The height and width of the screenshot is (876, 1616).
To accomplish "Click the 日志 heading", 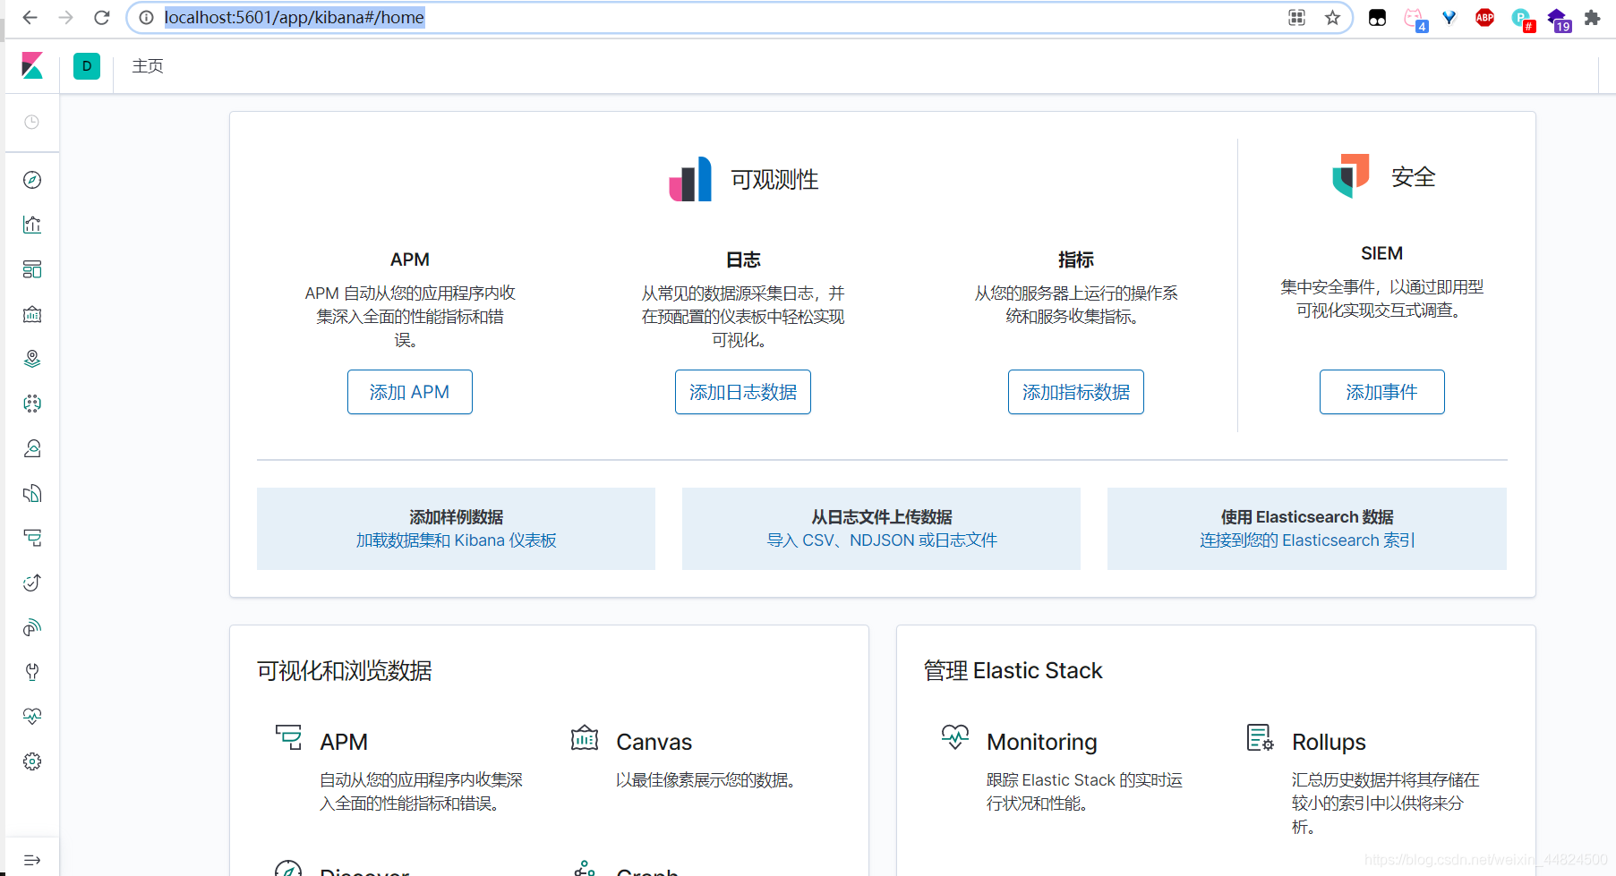I will pos(743,259).
